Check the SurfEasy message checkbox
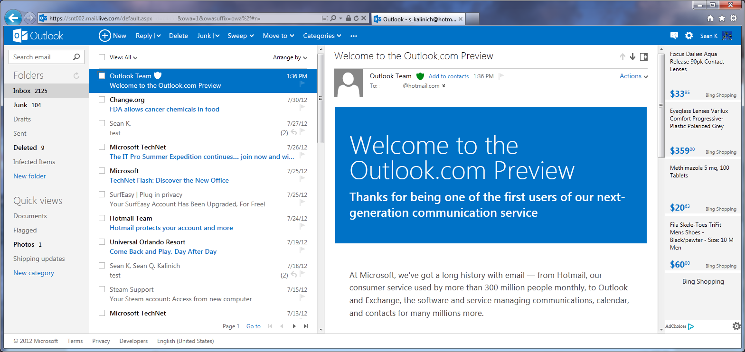Screen dimensions: 745x352 click(102, 194)
